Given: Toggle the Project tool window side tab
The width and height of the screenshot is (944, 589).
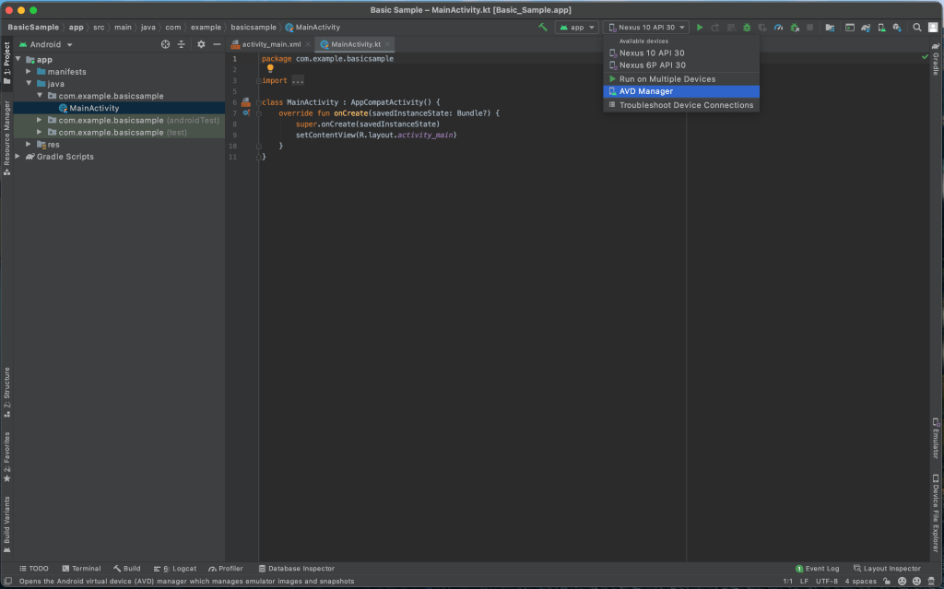Looking at the screenshot, I should (6, 63).
